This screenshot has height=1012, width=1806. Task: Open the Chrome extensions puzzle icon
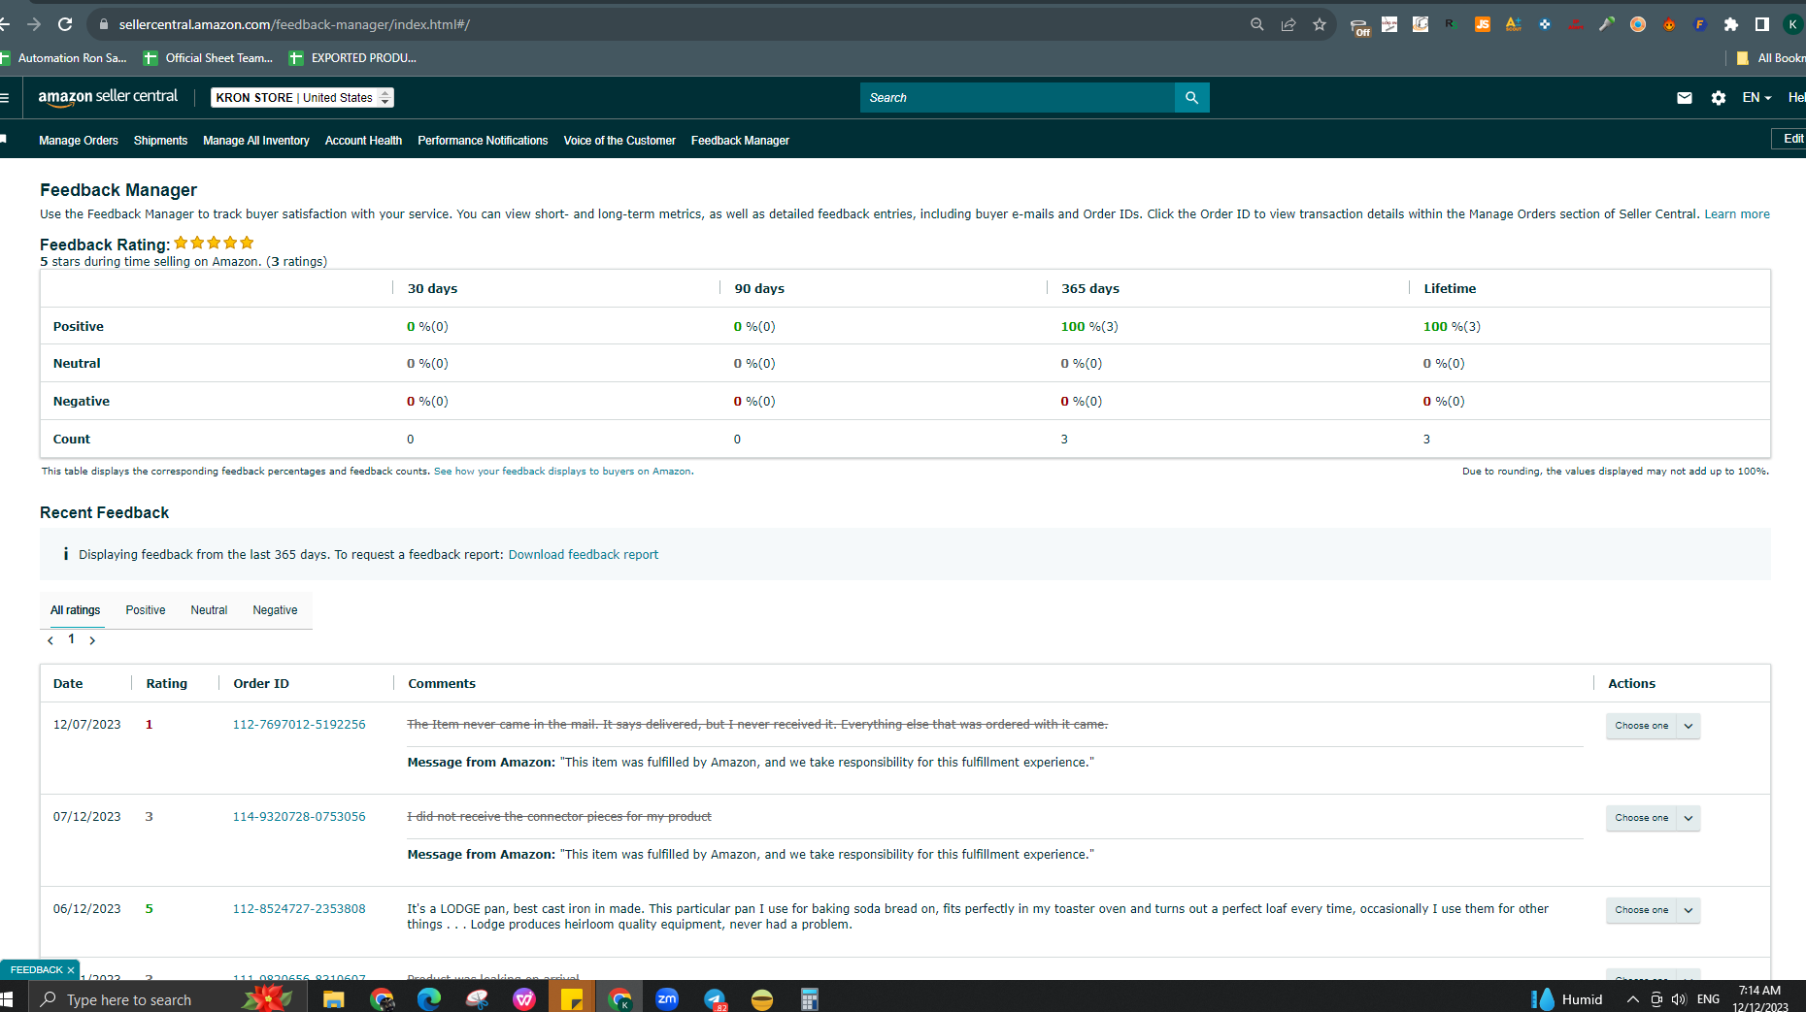[1731, 24]
